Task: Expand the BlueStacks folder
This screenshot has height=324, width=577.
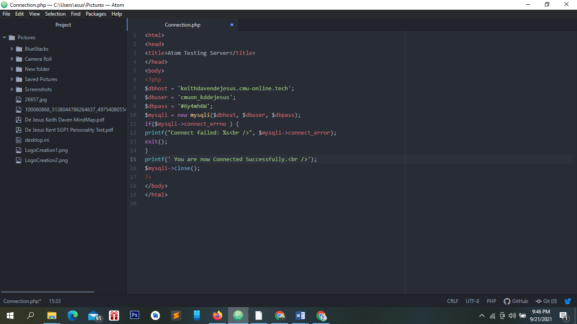Action: (12, 49)
